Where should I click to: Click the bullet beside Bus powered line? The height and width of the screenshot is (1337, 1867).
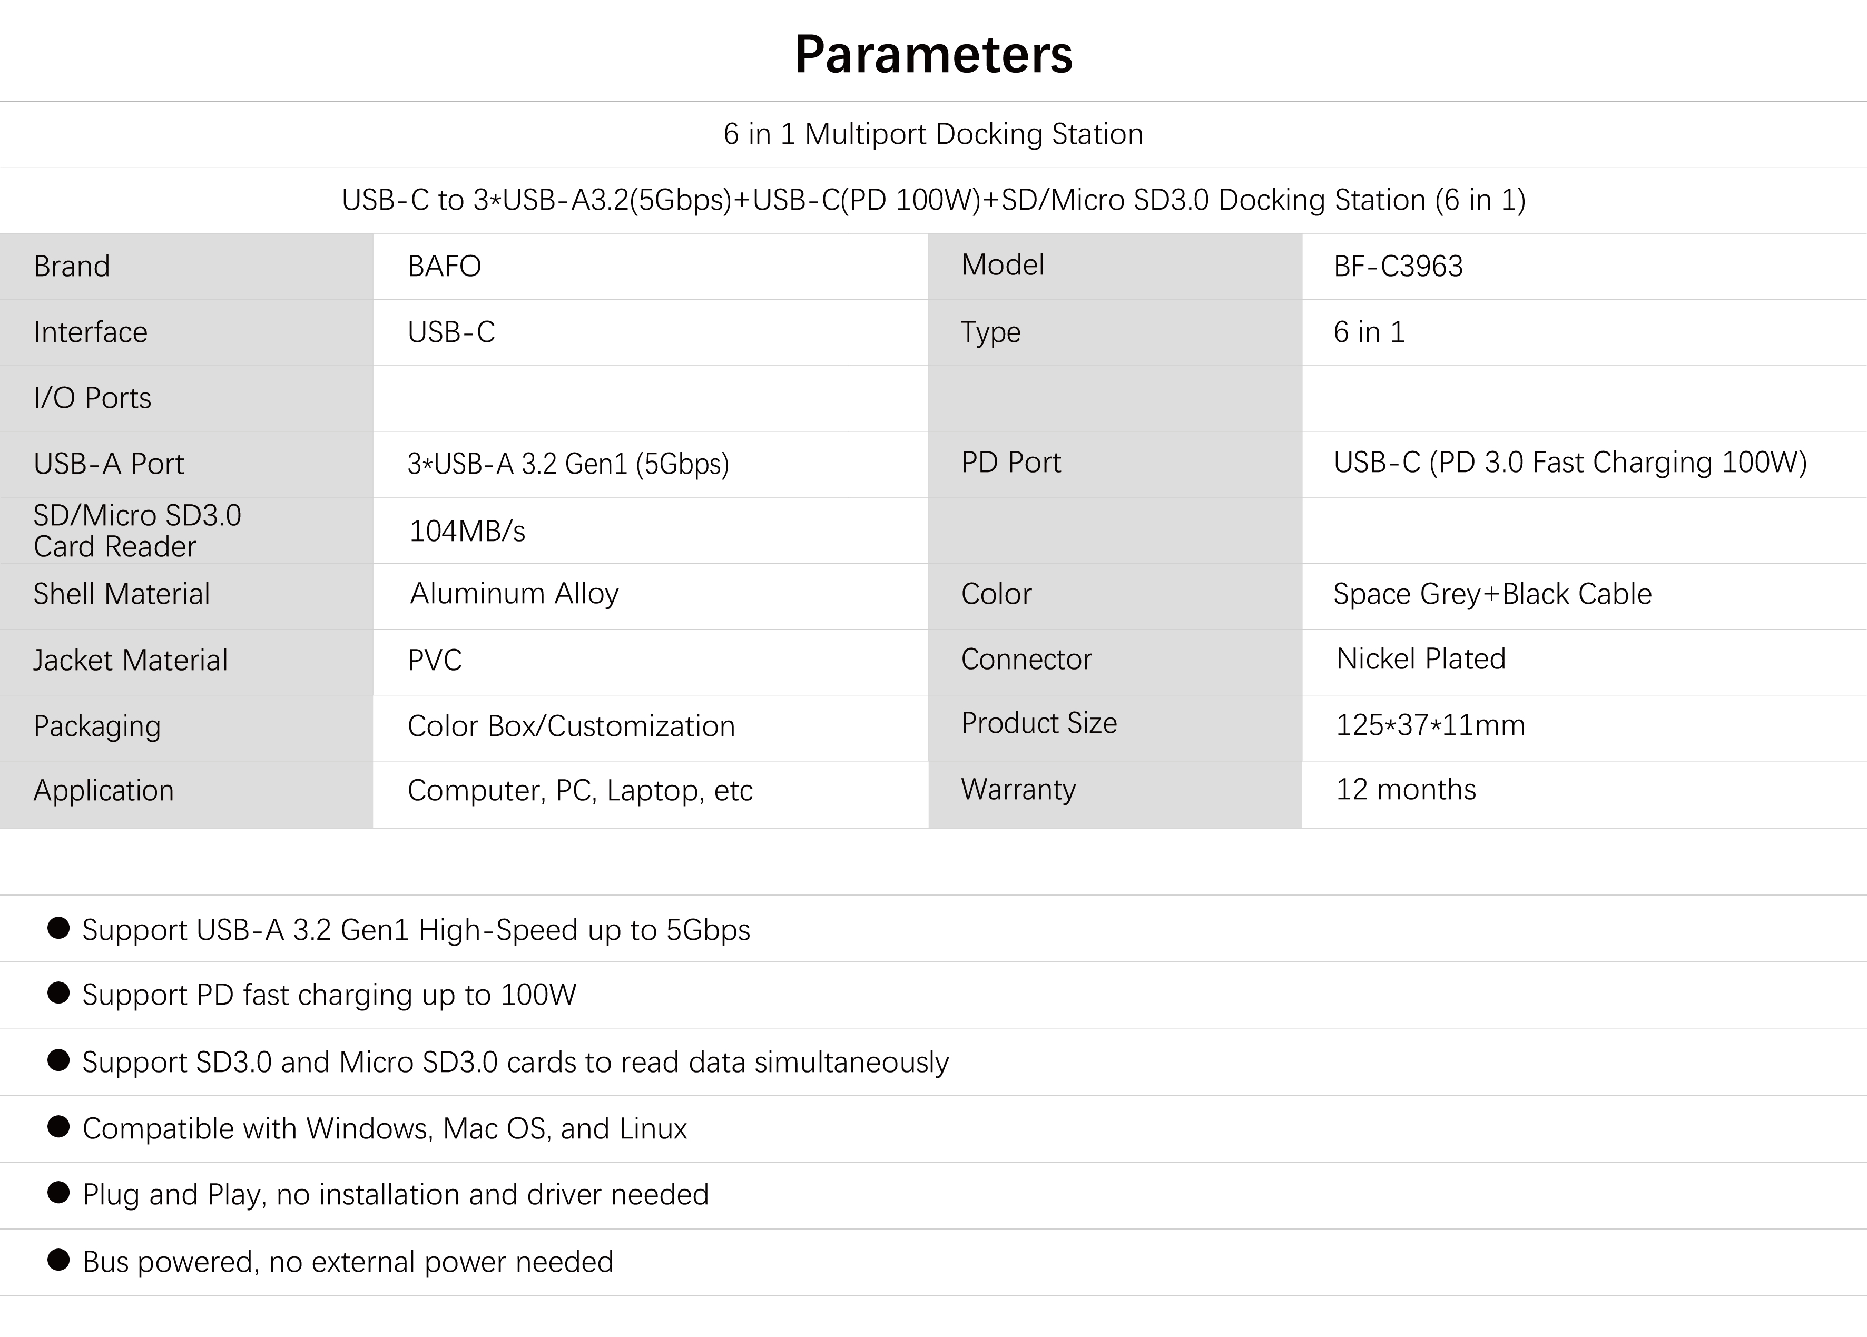(58, 1260)
